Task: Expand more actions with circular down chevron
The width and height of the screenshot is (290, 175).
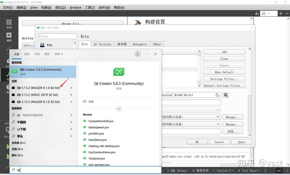Action: click(119, 108)
